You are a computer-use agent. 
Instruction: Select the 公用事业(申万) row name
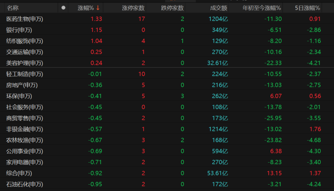25,151
